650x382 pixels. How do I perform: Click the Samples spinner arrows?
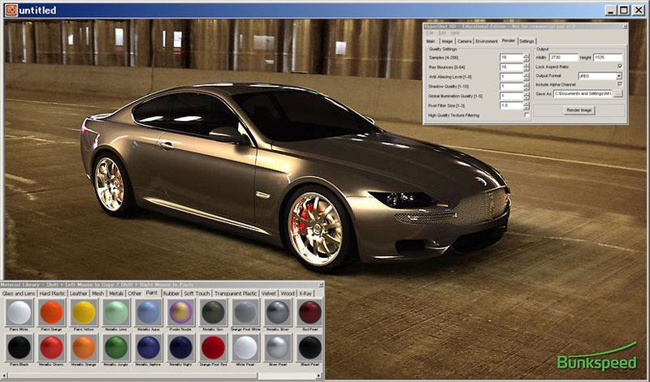(526, 58)
